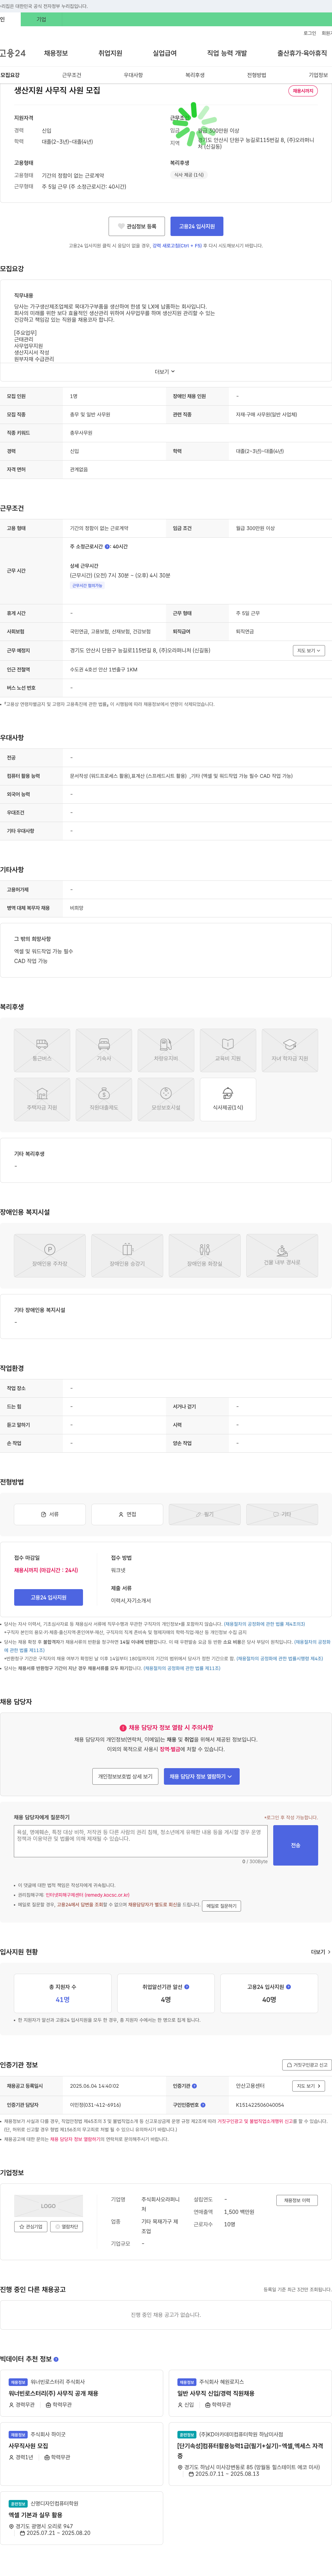The width and height of the screenshot is (332, 2576).
Task: Open the 채용정보 menu
Action: pos(56,53)
